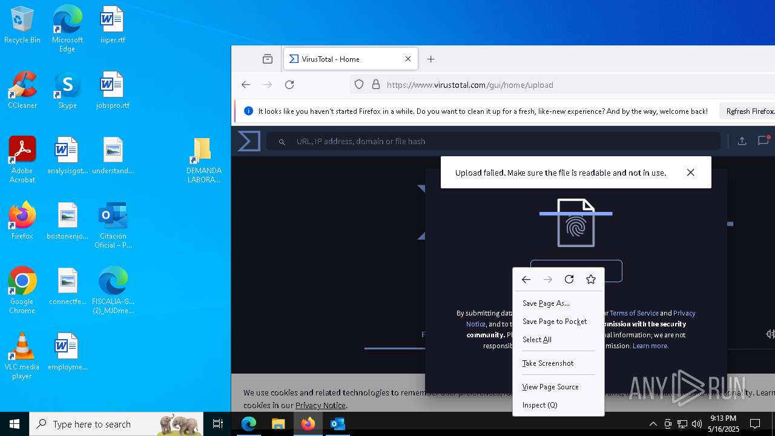Image resolution: width=775 pixels, height=436 pixels.
Task: Click the VirusTotal logo in page header
Action: [x=249, y=141]
